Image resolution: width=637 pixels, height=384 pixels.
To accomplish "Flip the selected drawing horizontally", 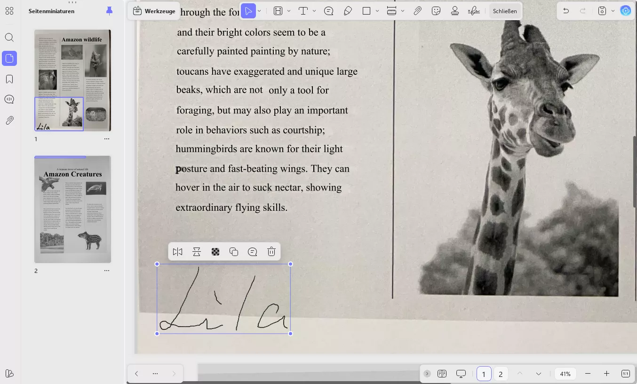I will 177,252.
